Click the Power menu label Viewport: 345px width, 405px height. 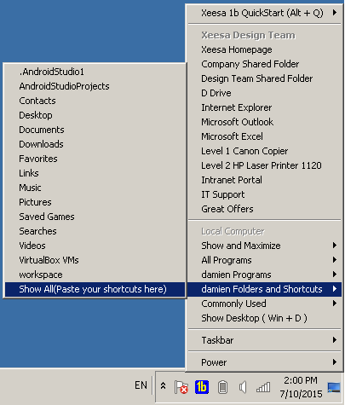tap(214, 362)
